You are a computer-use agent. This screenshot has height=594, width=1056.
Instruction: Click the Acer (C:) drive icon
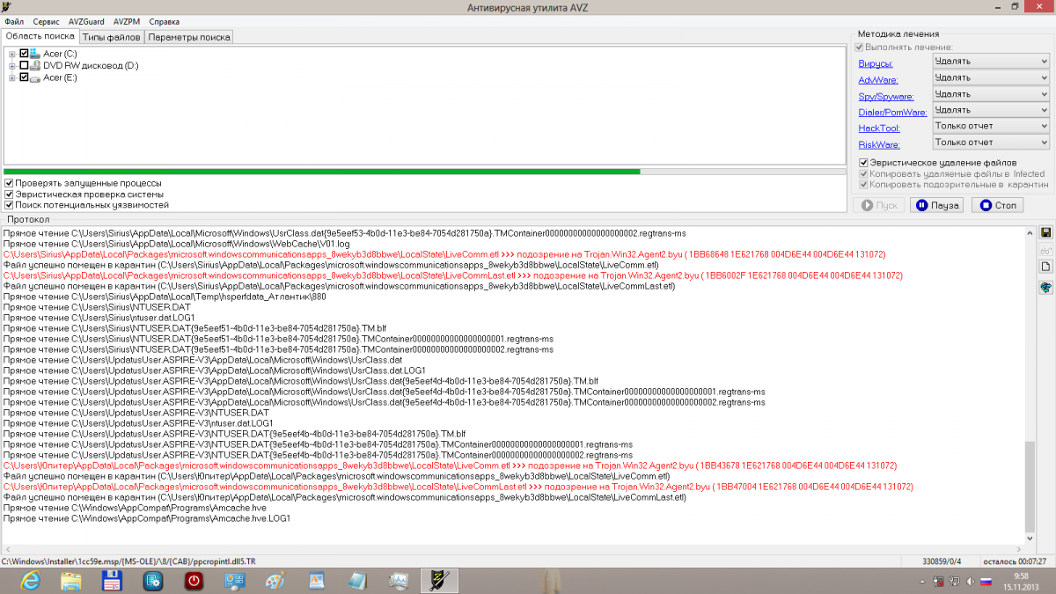click(36, 54)
